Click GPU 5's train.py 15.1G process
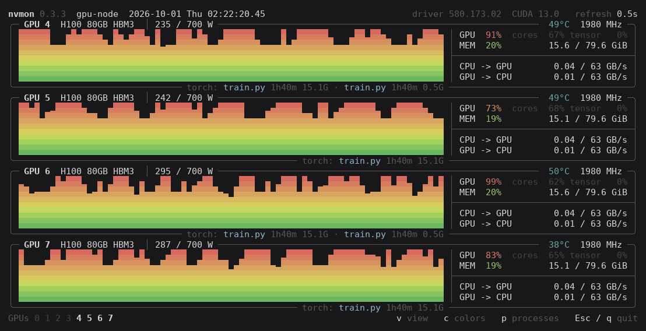Screen dimensions: 646x331 click(391, 161)
